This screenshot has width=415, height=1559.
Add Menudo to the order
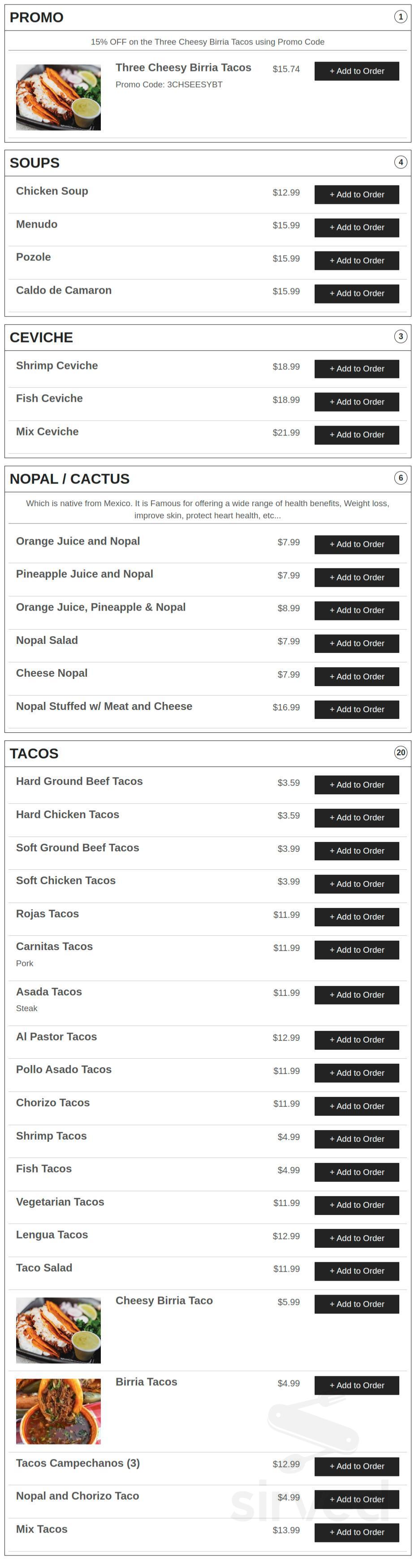pyautogui.click(x=356, y=228)
